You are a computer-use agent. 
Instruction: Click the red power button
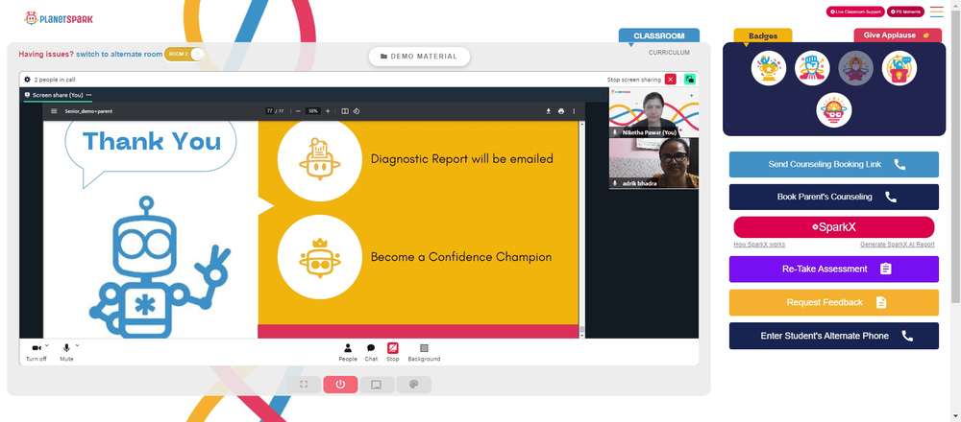point(340,385)
